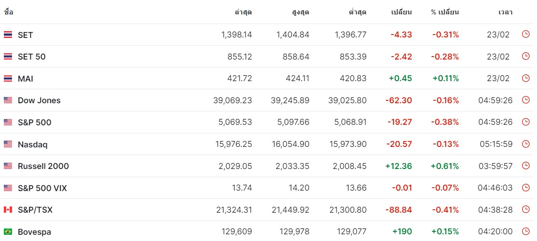Screen dimensions: 537x241
Task: Sort by the ล่าสุด column header
Action: pyautogui.click(x=243, y=12)
